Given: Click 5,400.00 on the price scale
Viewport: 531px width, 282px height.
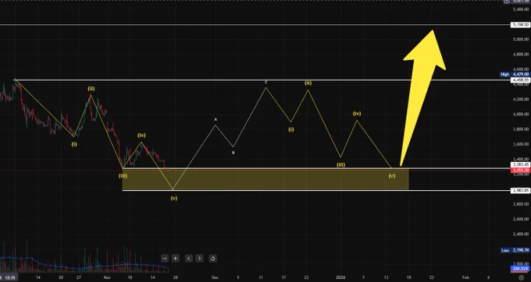Looking at the screenshot, I should [x=521, y=9].
